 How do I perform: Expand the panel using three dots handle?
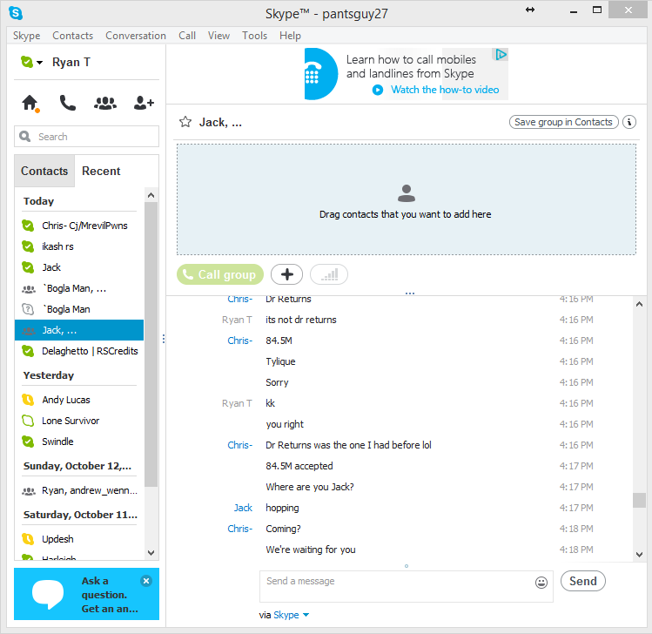tap(410, 293)
